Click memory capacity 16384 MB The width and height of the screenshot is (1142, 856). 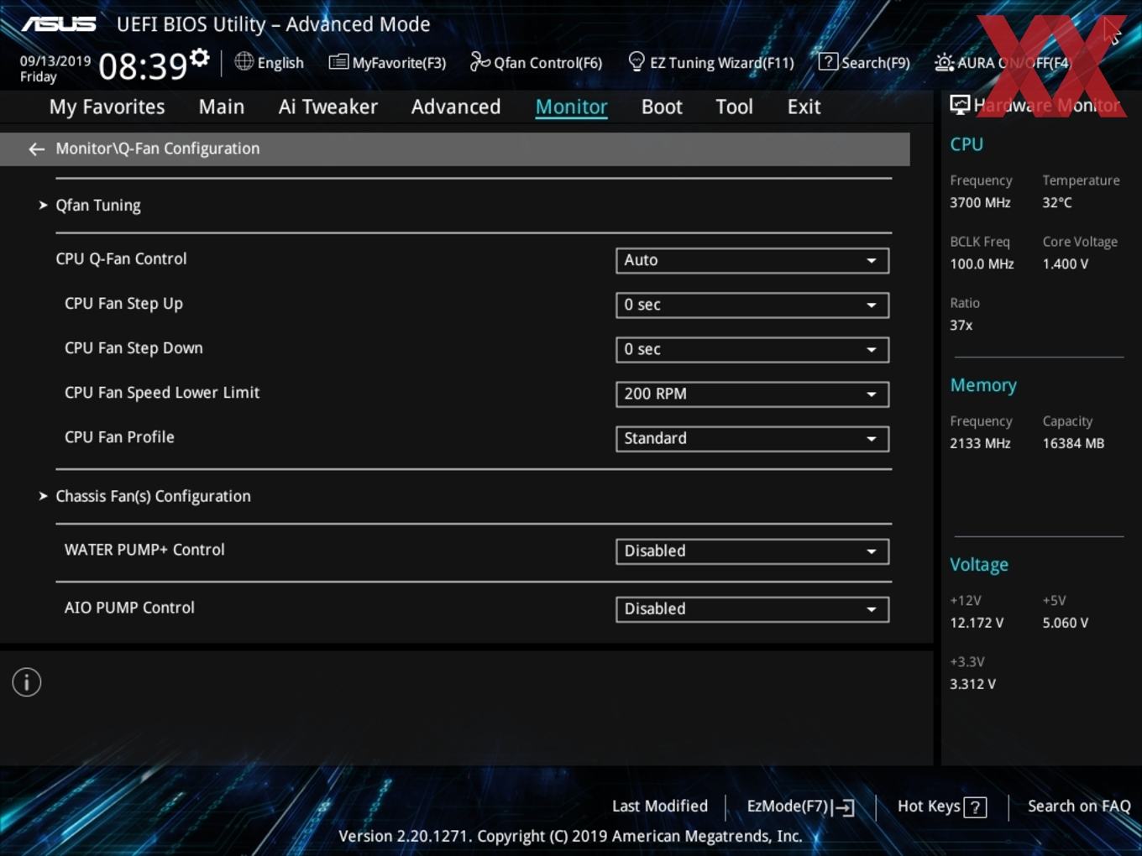(x=1073, y=443)
